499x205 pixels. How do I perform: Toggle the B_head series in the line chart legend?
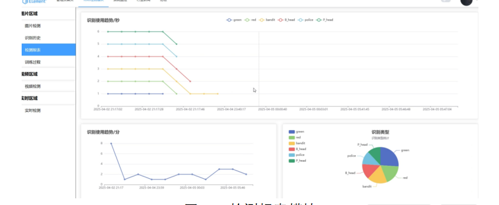(x=286, y=20)
